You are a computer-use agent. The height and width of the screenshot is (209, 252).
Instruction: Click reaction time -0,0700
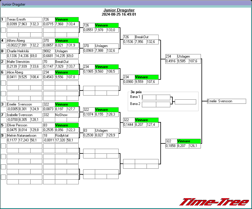click(x=13, y=120)
